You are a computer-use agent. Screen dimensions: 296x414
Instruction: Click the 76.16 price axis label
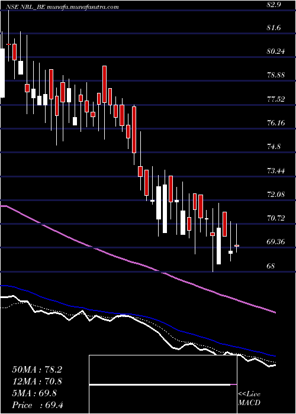coord(276,123)
